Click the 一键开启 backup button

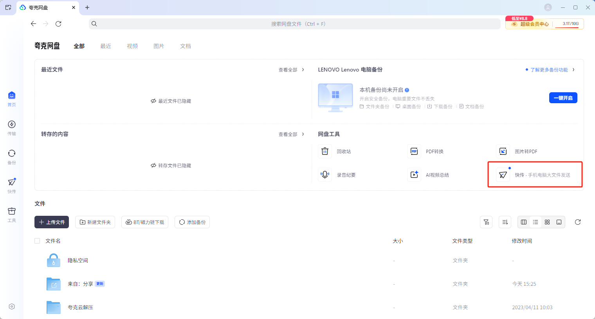coord(563,98)
